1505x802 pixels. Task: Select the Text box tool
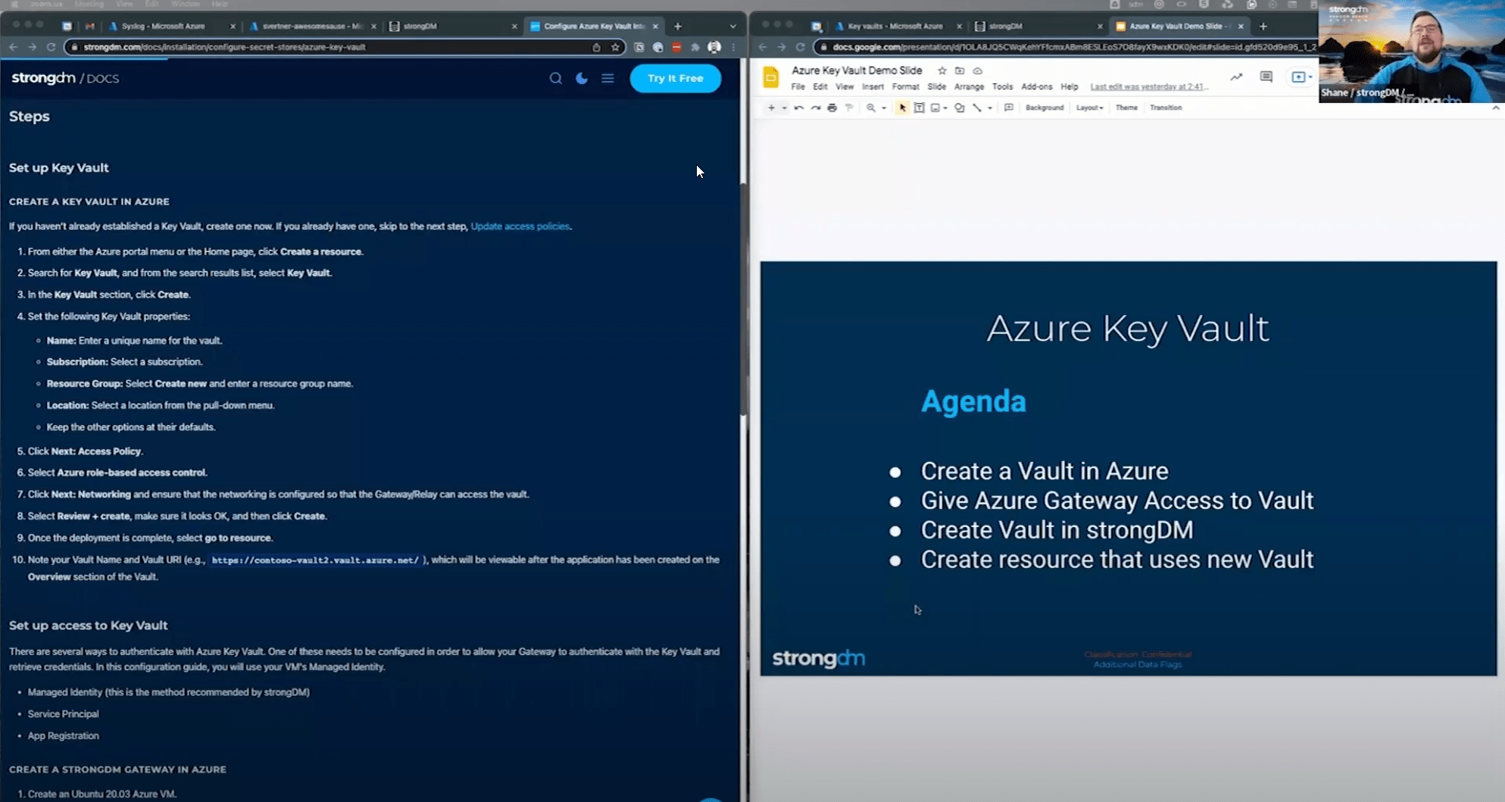(919, 108)
